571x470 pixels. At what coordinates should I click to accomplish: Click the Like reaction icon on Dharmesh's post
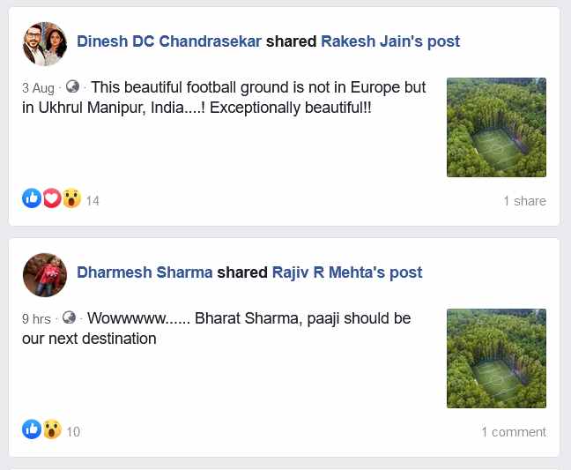pyautogui.click(x=32, y=430)
